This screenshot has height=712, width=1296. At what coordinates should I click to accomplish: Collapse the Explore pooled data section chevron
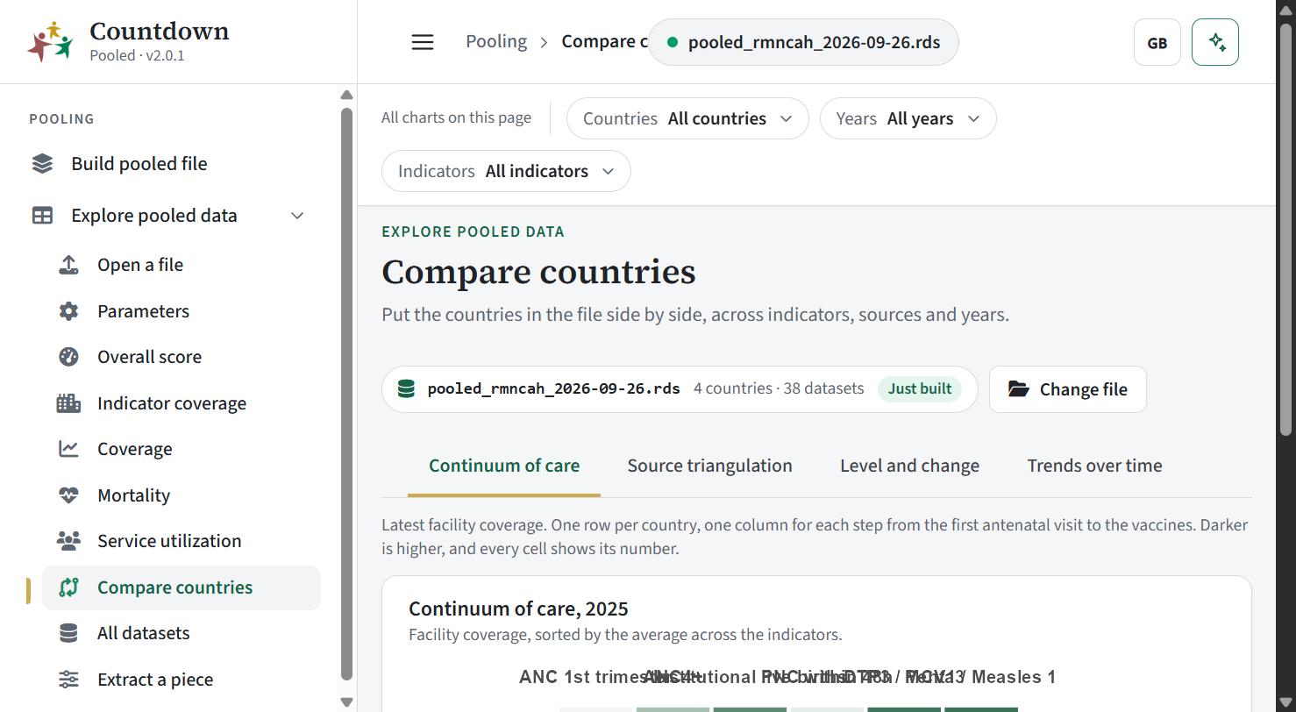click(297, 216)
